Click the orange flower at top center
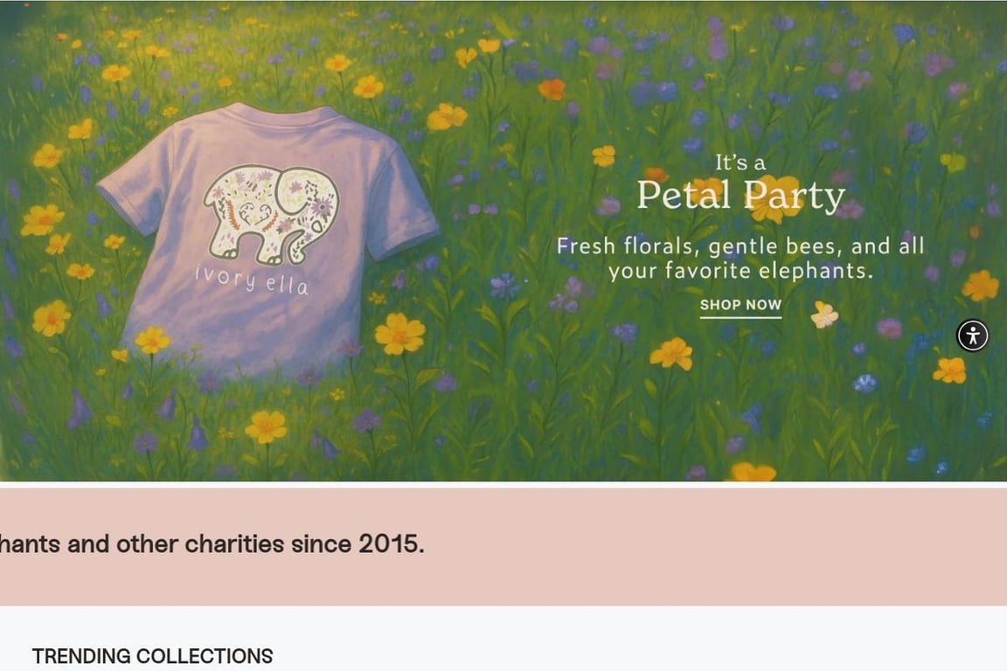 552,89
